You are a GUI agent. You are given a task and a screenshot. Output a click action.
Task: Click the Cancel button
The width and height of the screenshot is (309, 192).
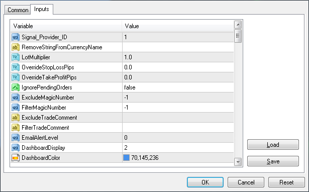click(246, 182)
